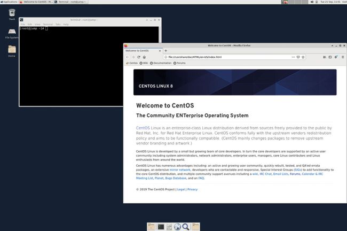
Task: Open the wiki link in the page text
Action: 255,174
